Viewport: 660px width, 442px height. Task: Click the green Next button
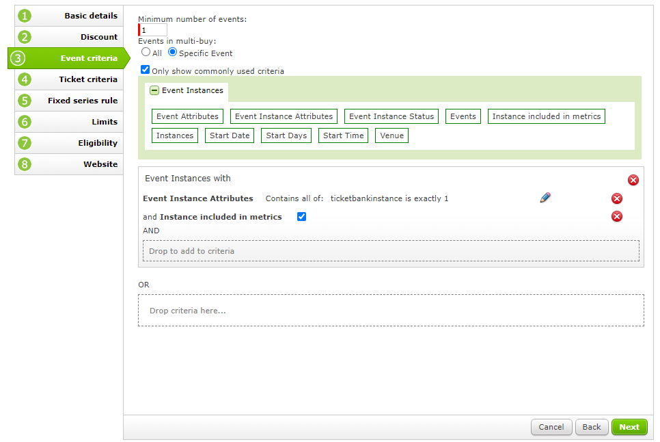point(629,427)
